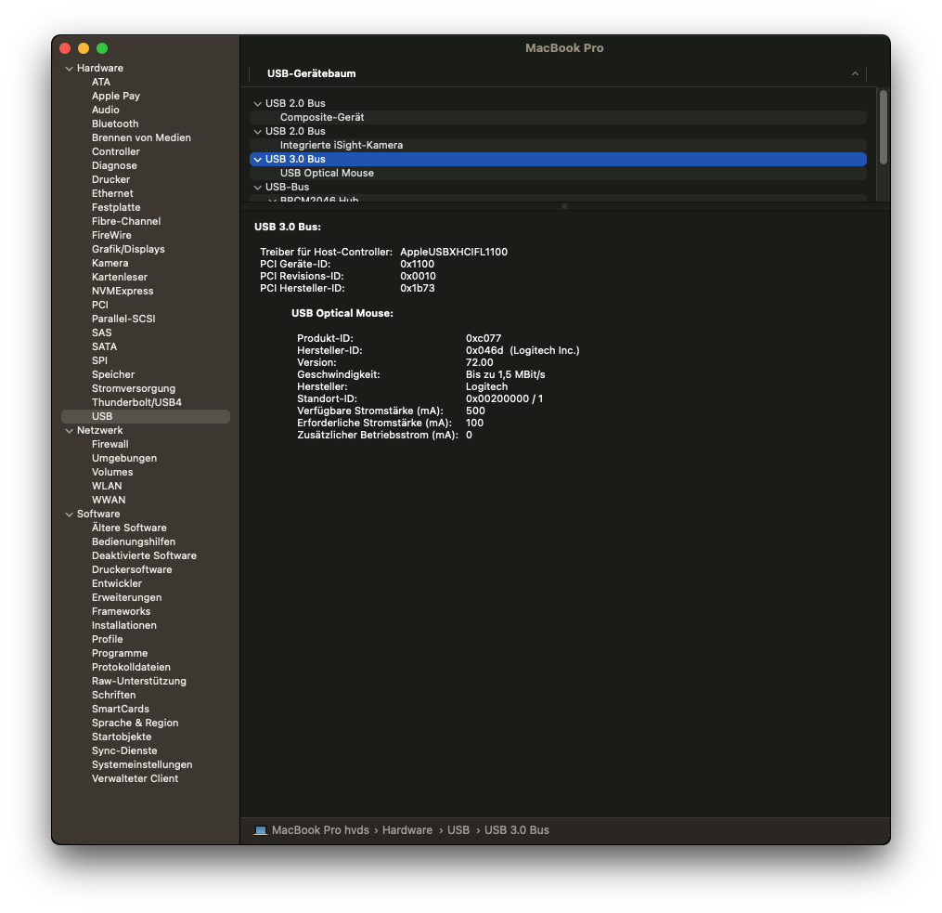Collapse the Software sidebar section
The image size is (942, 913).
pyautogui.click(x=69, y=515)
